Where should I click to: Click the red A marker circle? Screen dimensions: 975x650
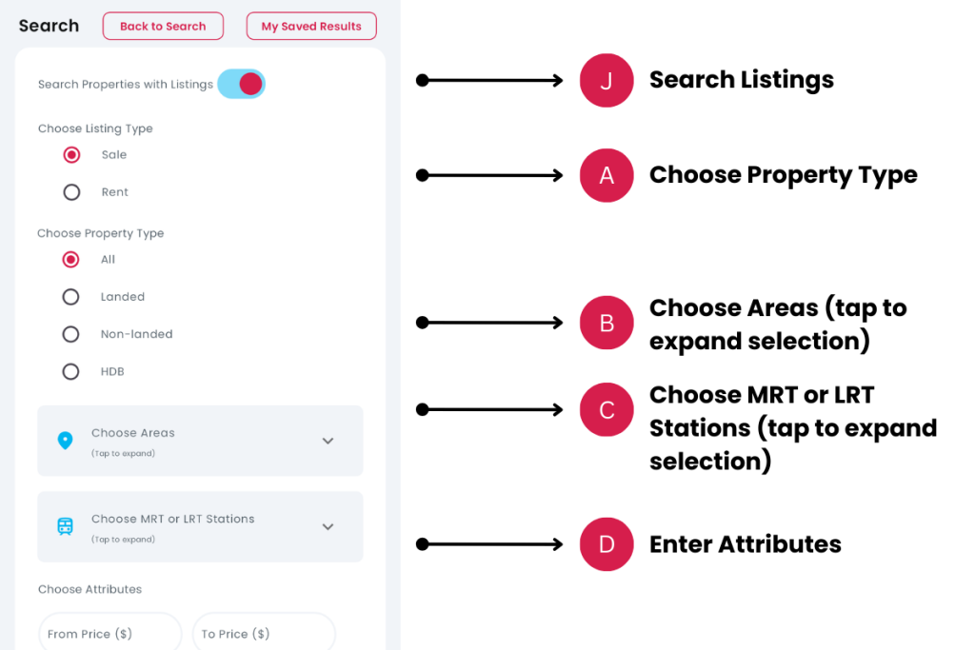[607, 175]
